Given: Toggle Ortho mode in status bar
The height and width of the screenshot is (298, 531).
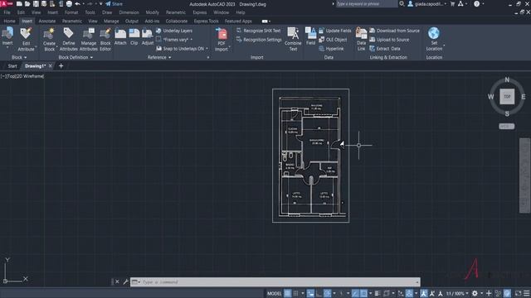Looking at the screenshot, I should click(x=319, y=294).
